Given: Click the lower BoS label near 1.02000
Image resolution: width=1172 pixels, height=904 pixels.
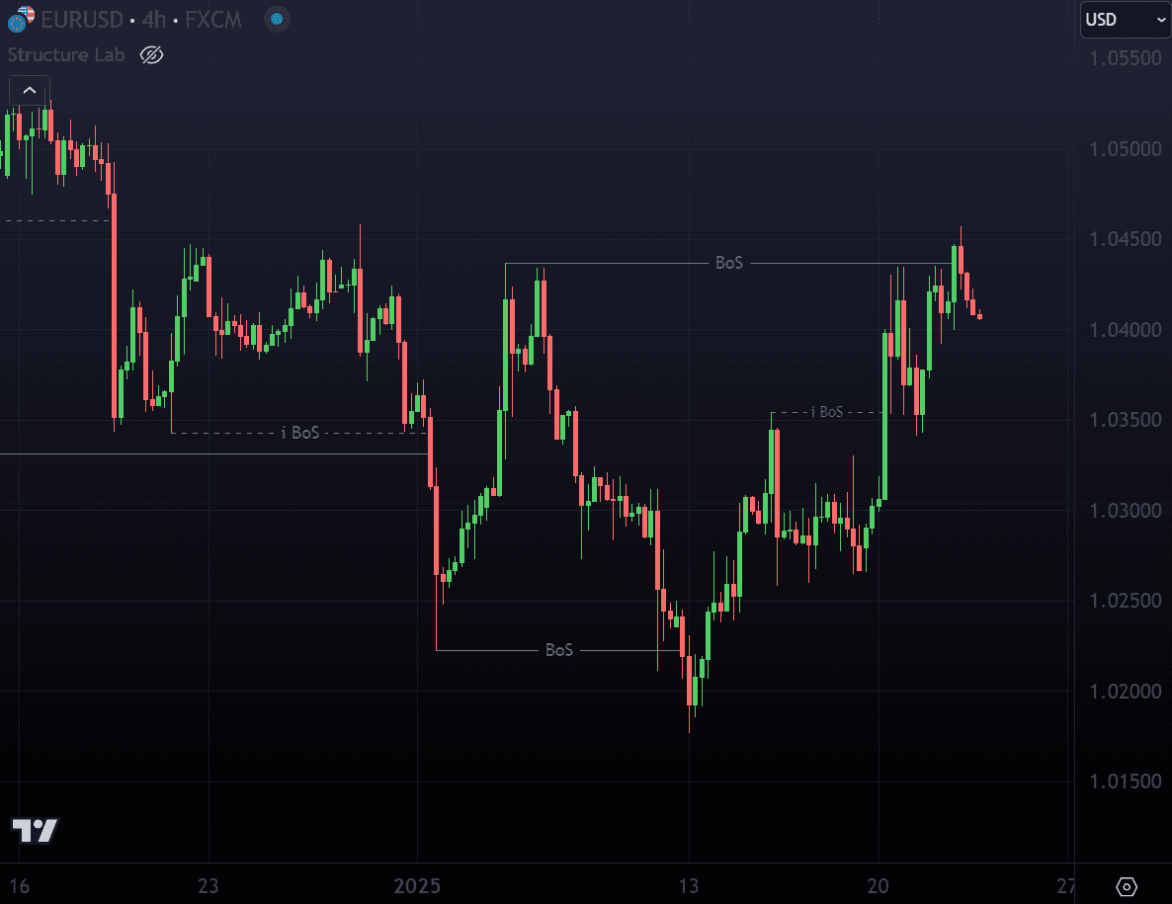Looking at the screenshot, I should pyautogui.click(x=559, y=650).
